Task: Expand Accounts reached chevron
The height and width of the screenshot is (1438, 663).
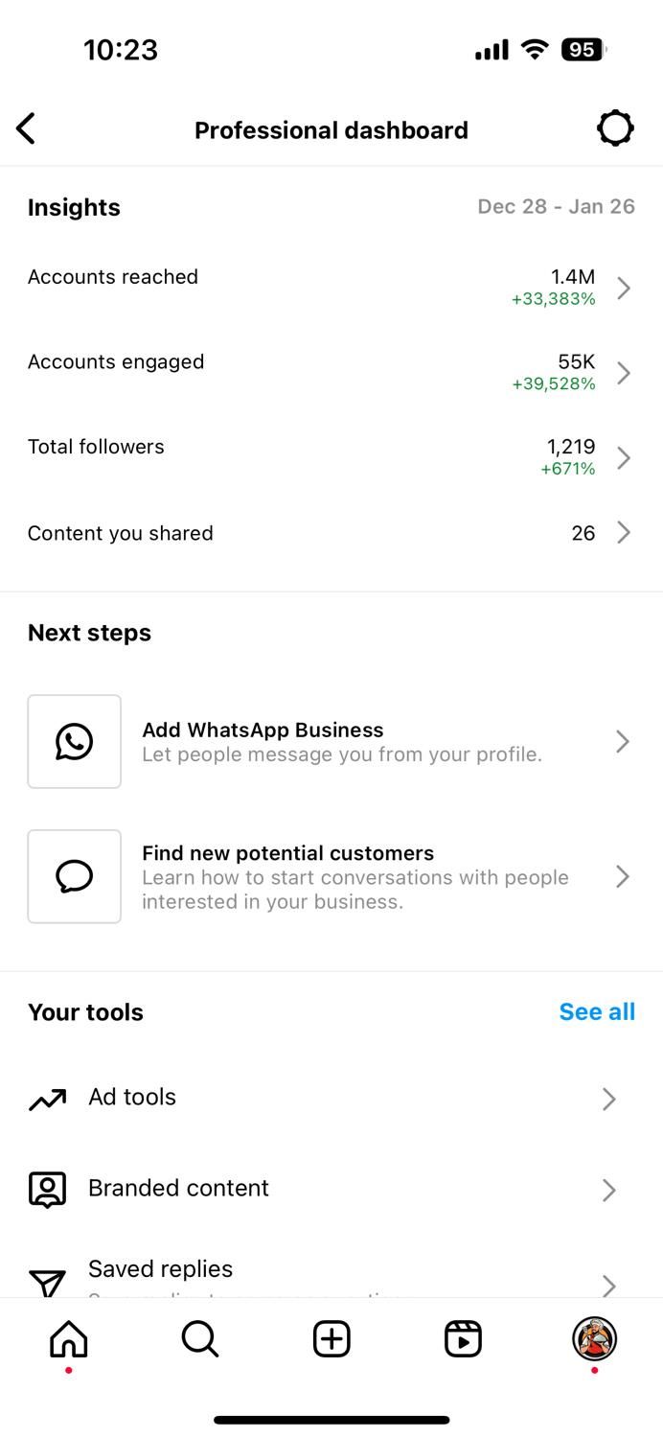Action: click(x=624, y=288)
